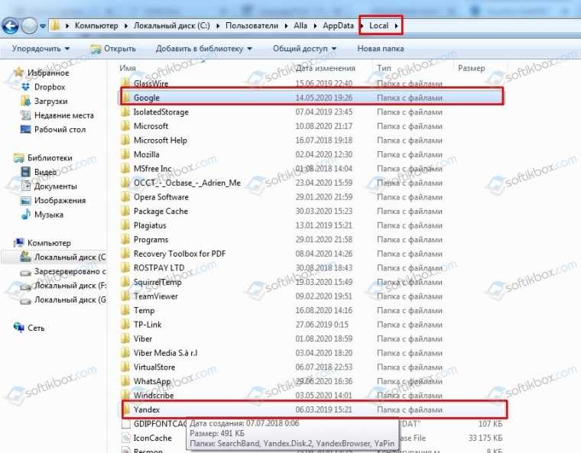Viewport: 581px width, 453px height.
Task: Click the folder icon in the address bar
Action: (x=55, y=25)
